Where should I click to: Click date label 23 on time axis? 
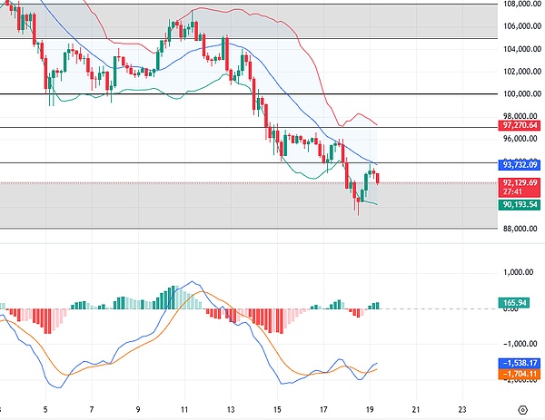(462, 409)
